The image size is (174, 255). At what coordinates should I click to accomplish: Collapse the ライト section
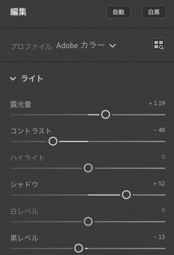point(12,78)
